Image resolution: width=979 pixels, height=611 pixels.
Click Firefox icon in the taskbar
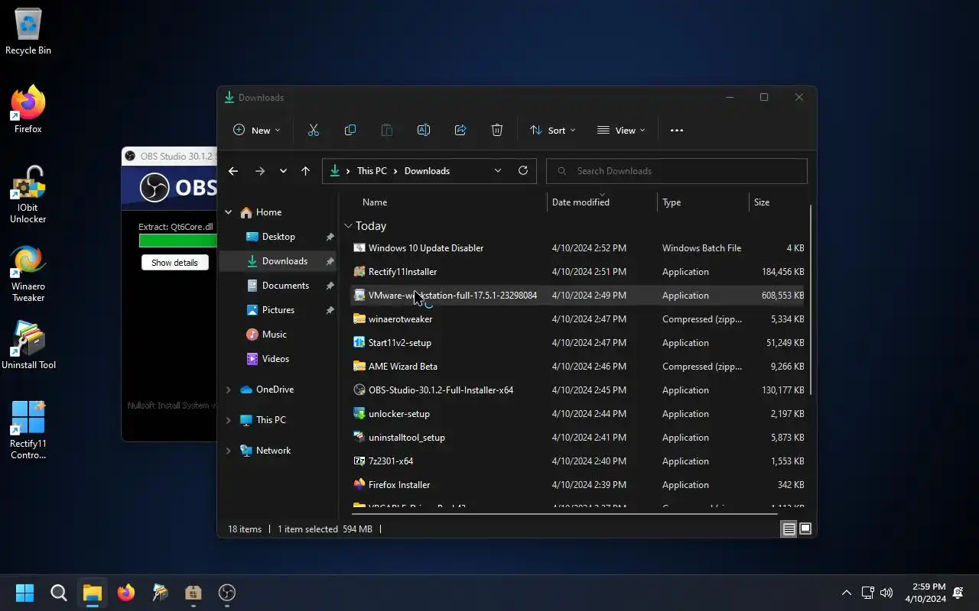click(x=126, y=593)
